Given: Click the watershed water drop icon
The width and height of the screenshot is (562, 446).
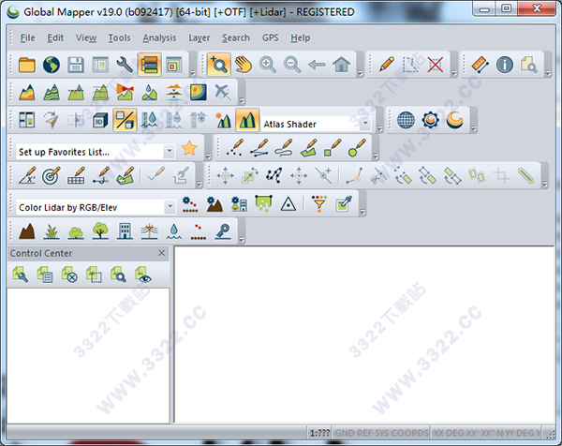Looking at the screenshot, I should click(149, 93).
